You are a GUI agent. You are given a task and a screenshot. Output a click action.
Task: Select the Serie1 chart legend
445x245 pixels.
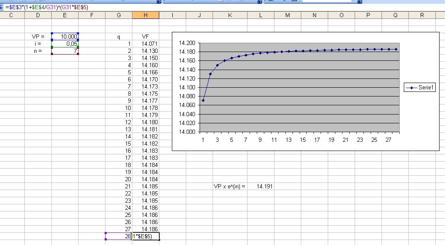coord(420,88)
